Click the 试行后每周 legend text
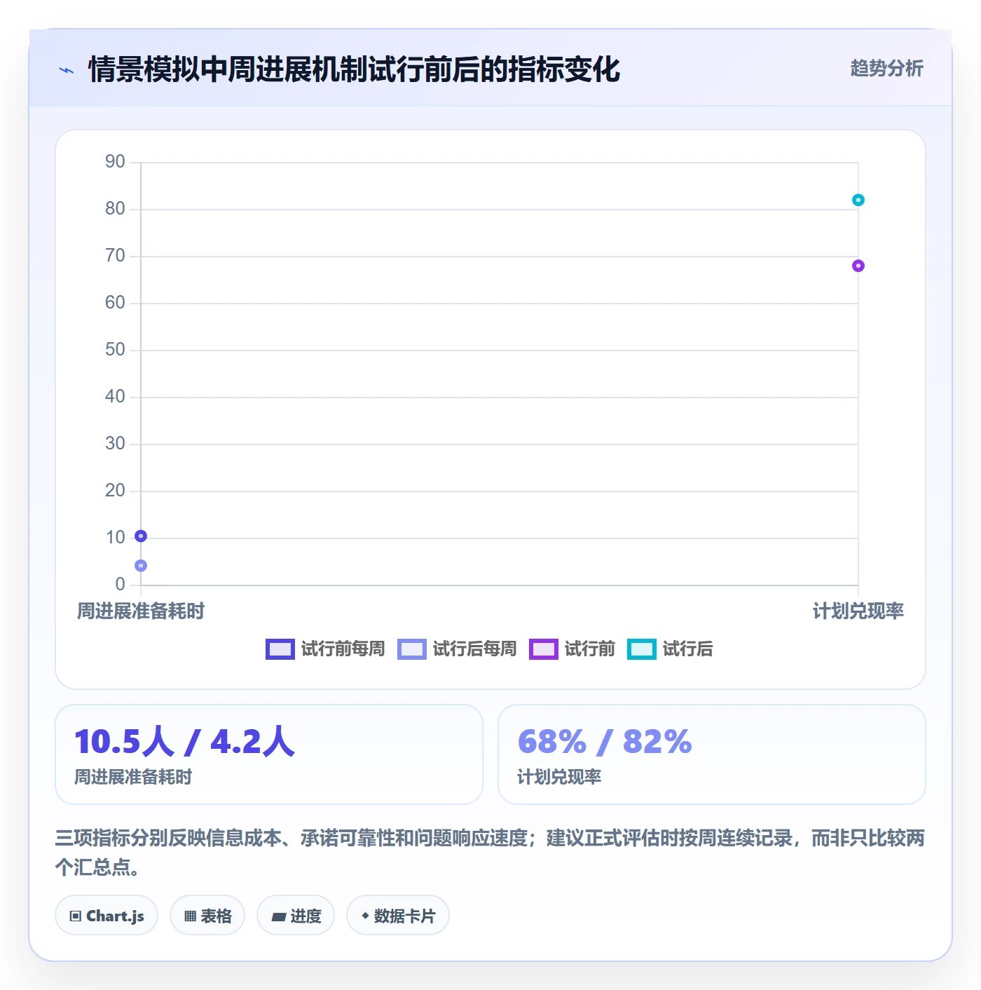The image size is (981, 990). pos(474,649)
